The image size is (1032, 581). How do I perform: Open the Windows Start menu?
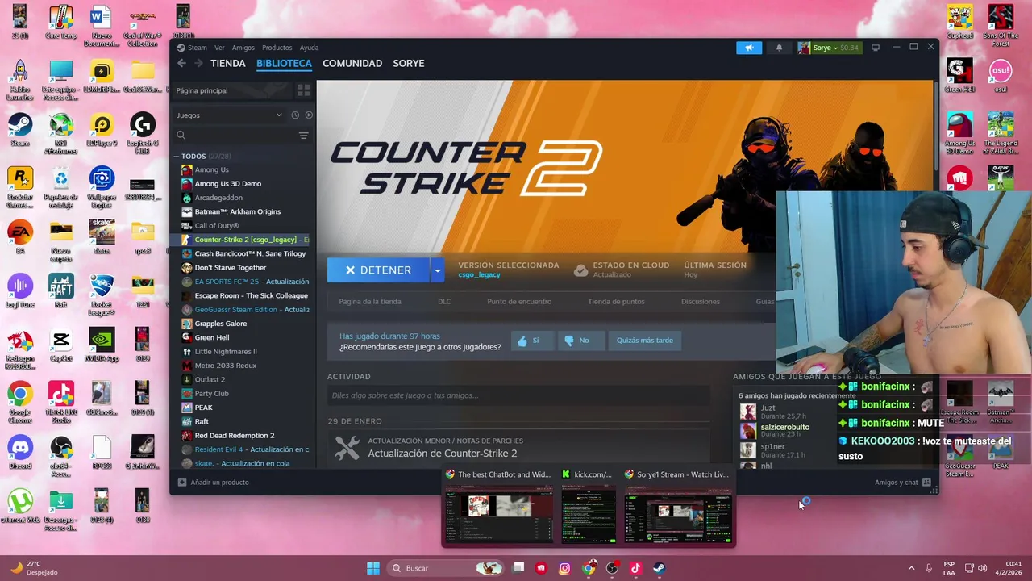(x=373, y=568)
